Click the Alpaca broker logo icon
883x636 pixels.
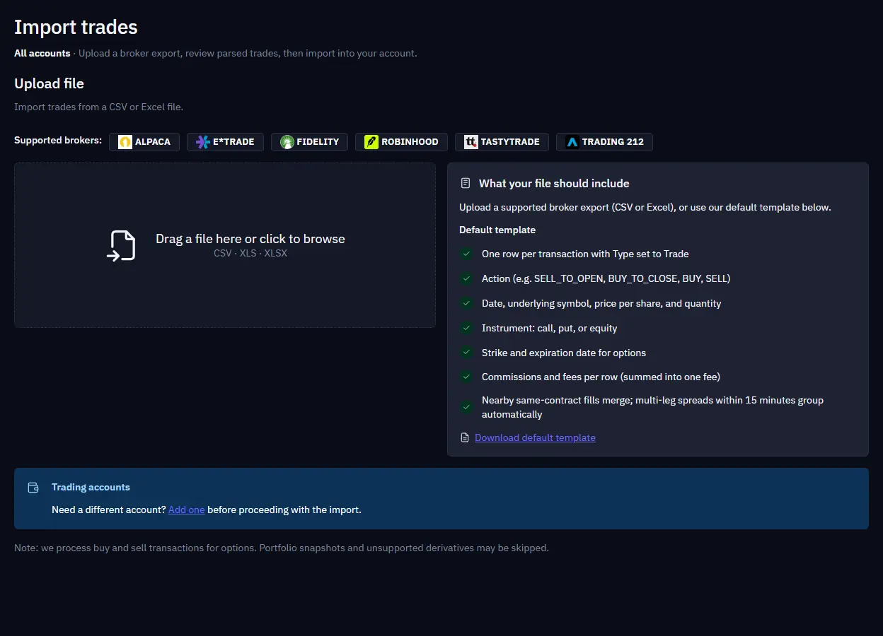(125, 142)
